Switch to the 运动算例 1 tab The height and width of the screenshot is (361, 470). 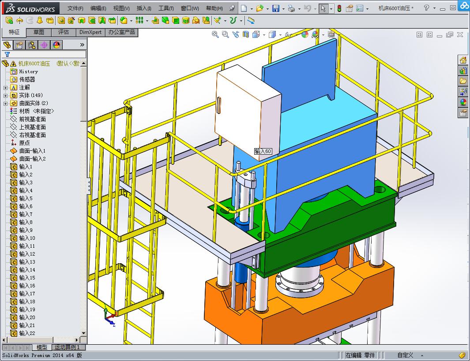click(67, 347)
